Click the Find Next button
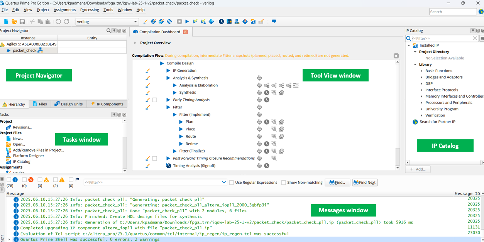The image size is (484, 242). pyautogui.click(x=365, y=183)
